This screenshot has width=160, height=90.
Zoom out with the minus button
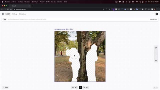154,88
